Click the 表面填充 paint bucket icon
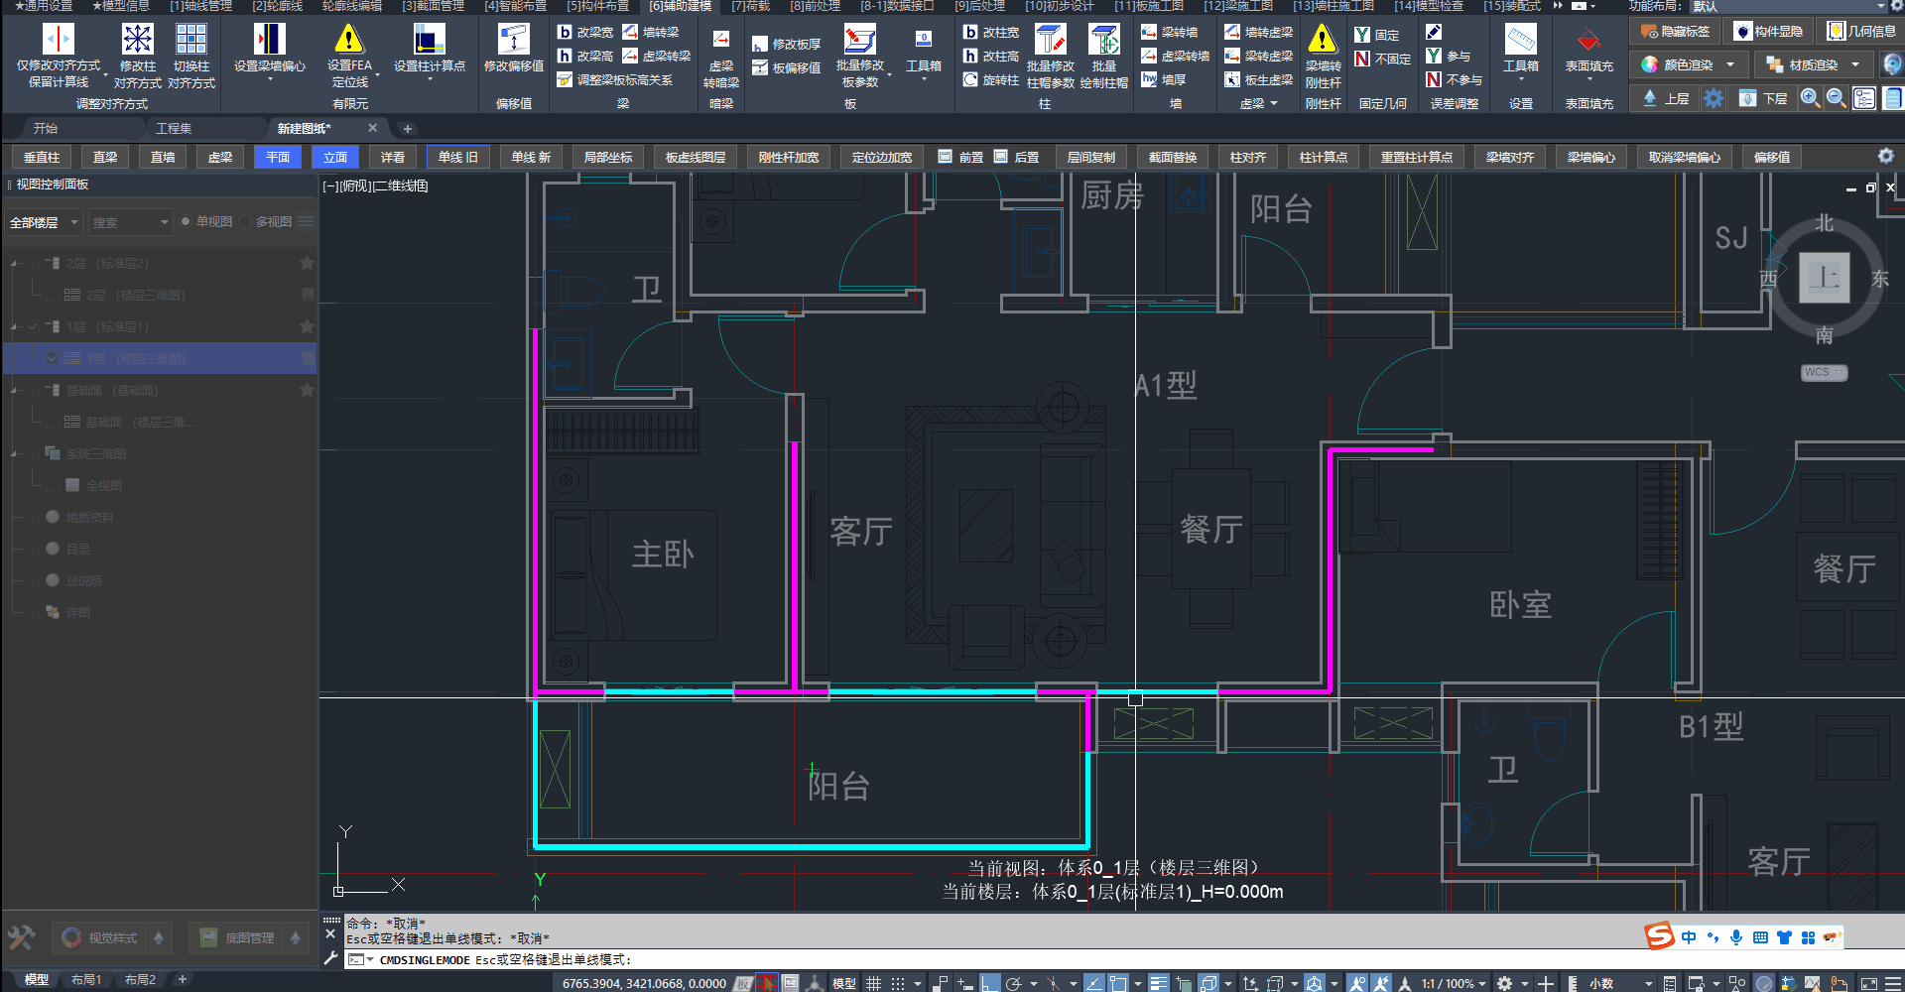 (1588, 40)
